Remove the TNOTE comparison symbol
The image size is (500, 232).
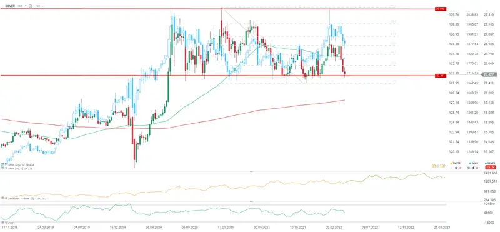459,168
